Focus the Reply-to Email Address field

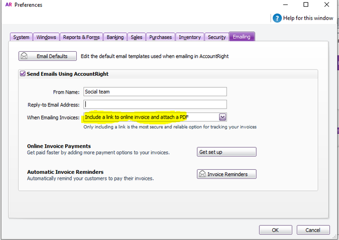pyautogui.click(x=155, y=104)
